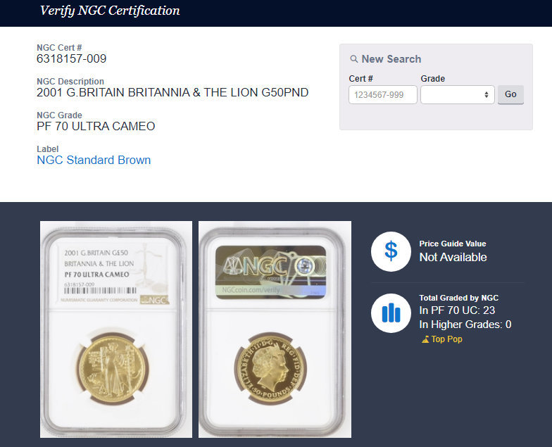Screen dimensions: 552x447
Task: Click the Top Pop podium icon
Action: (x=425, y=339)
